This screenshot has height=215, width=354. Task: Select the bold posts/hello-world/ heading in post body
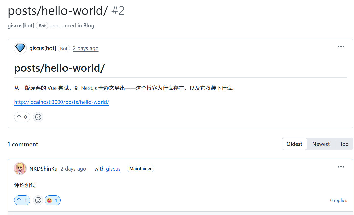pos(59,68)
